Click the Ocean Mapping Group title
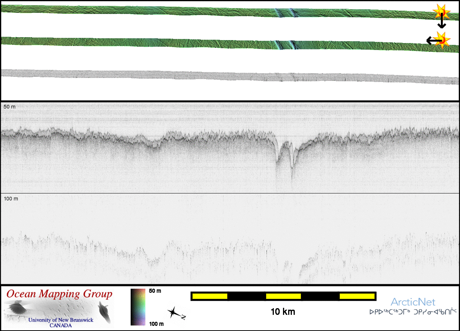Screen dimensions: 460x331 59,294
